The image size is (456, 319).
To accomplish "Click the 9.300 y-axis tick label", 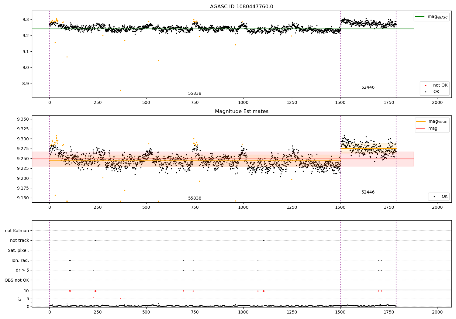I will 23,139.
